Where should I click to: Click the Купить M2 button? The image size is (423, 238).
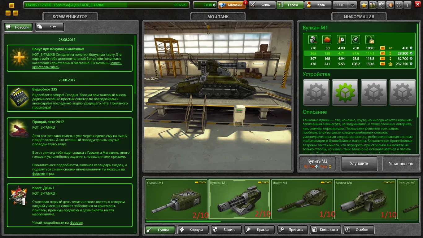317,163
